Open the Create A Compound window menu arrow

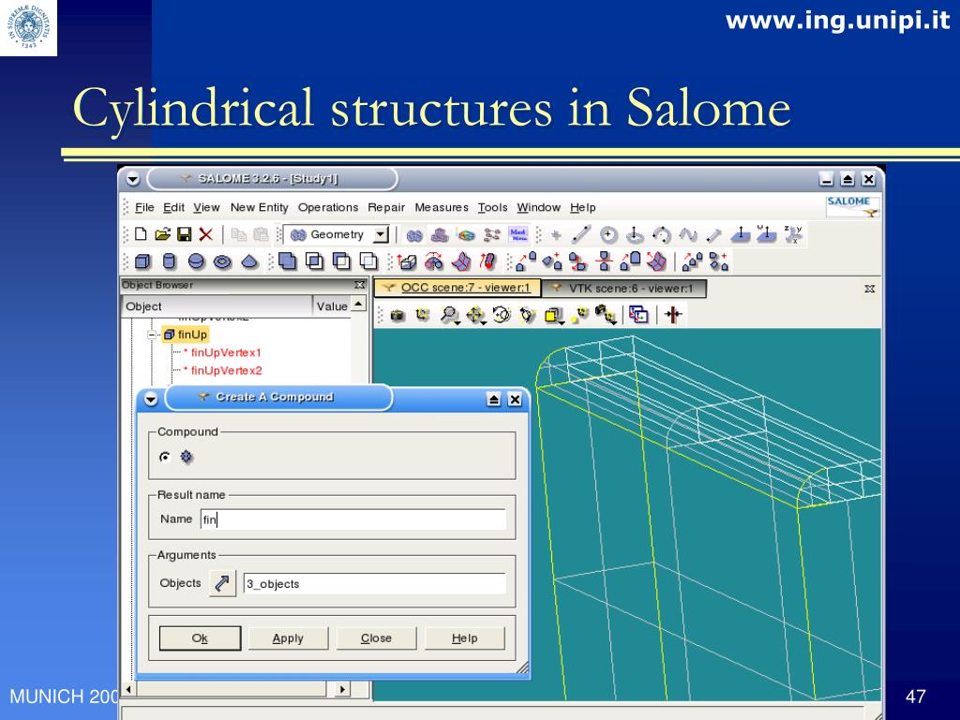click(151, 399)
